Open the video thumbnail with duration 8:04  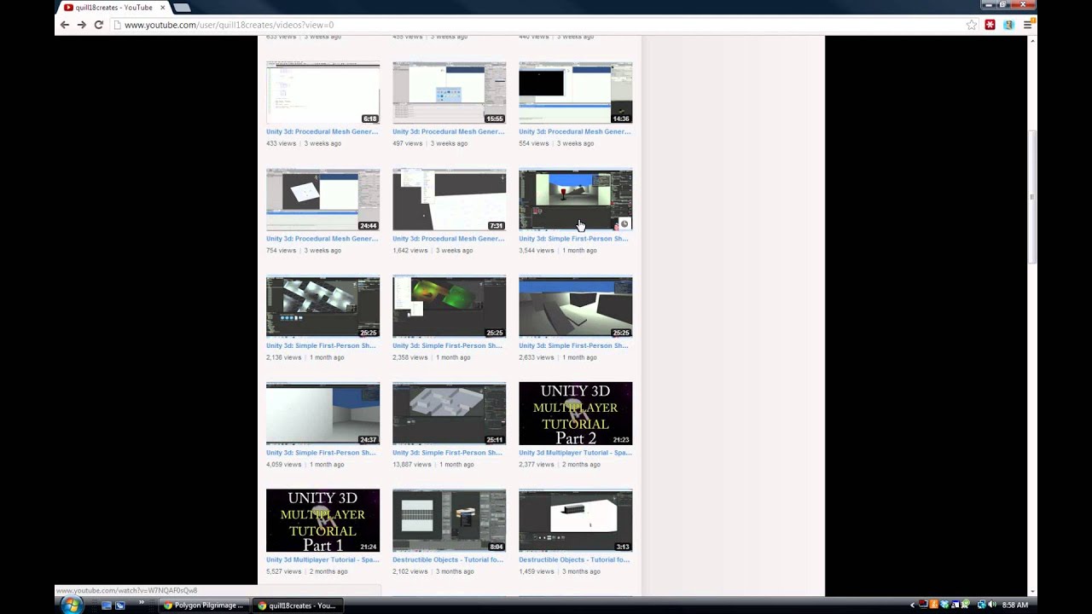pyautogui.click(x=449, y=521)
